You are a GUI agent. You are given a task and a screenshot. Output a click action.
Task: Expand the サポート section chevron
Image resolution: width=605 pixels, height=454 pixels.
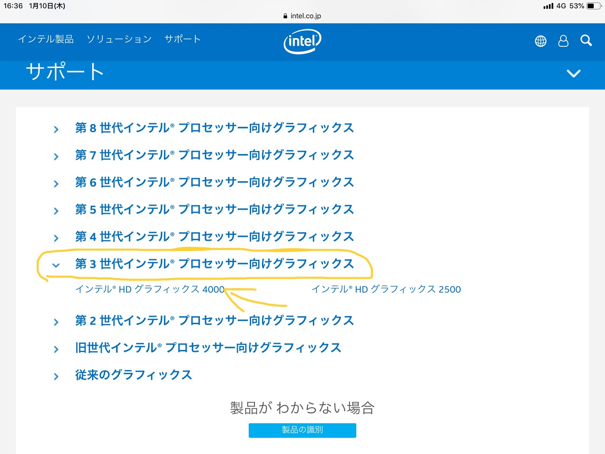click(x=574, y=73)
